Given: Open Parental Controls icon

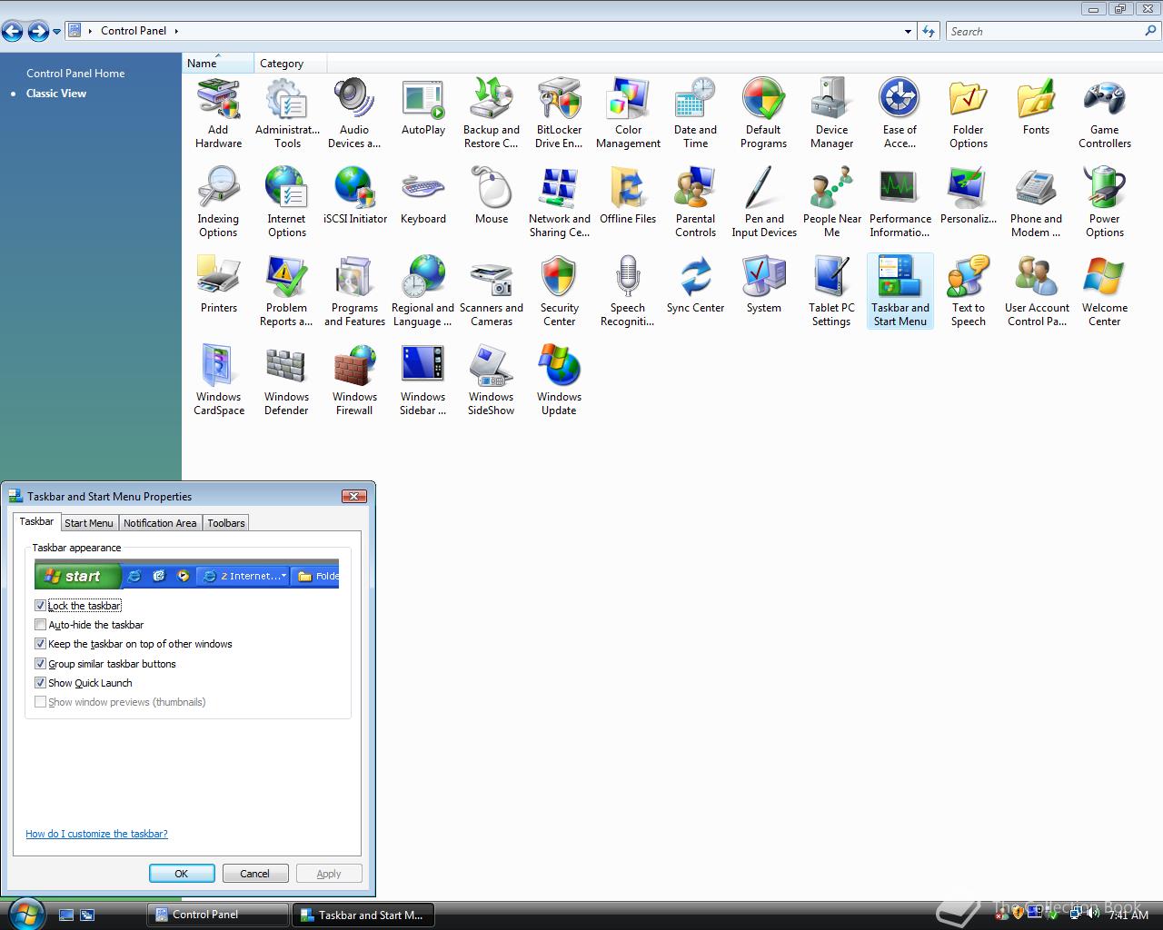Looking at the screenshot, I should click(x=695, y=203).
